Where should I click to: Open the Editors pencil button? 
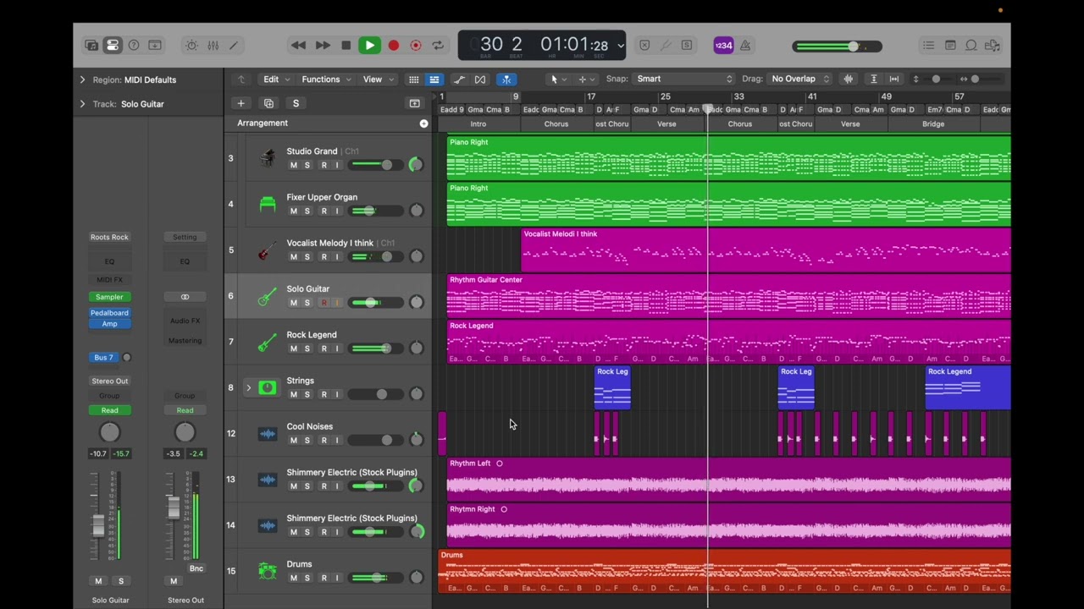pyautogui.click(x=234, y=46)
